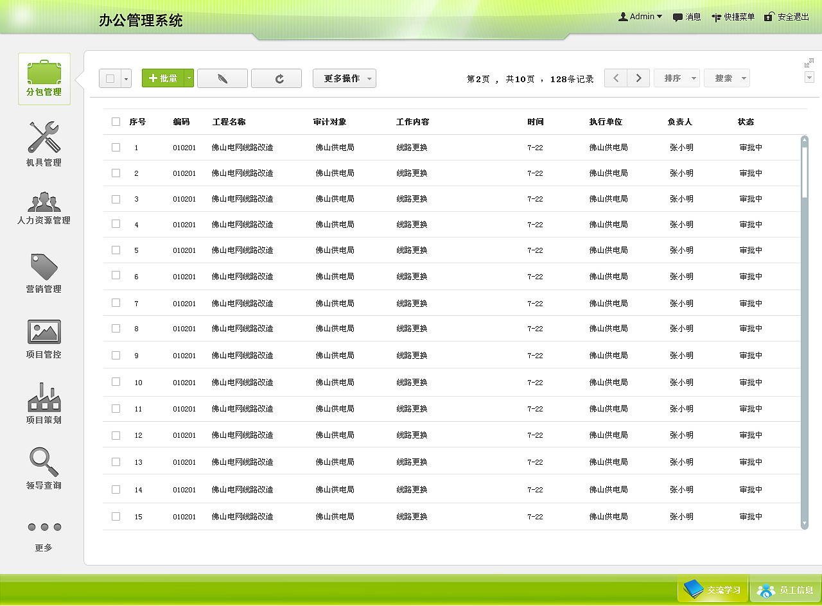The image size is (822, 606).
Task: Click the pencil edit toolbar icon
Action: click(x=222, y=78)
